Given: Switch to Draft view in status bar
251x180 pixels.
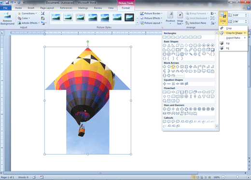Looking at the screenshot, I should tap(209, 177).
